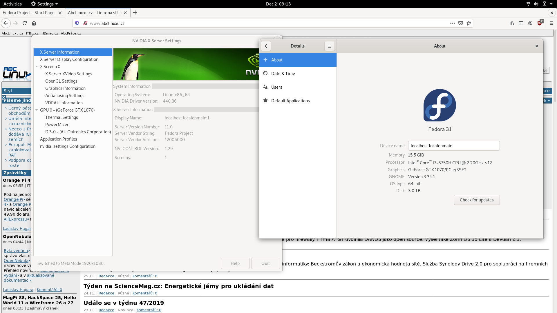Go back in Firefox history
The height and width of the screenshot is (313, 557).
[6, 23]
